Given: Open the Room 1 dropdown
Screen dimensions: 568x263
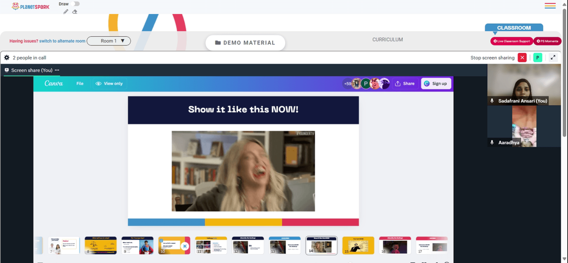Looking at the screenshot, I should 108,41.
